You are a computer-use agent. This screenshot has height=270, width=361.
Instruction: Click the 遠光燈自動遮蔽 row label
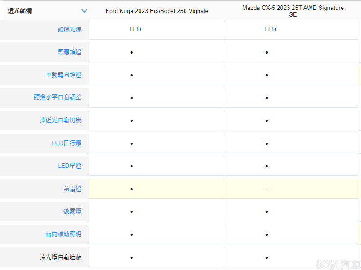[x=60, y=257]
